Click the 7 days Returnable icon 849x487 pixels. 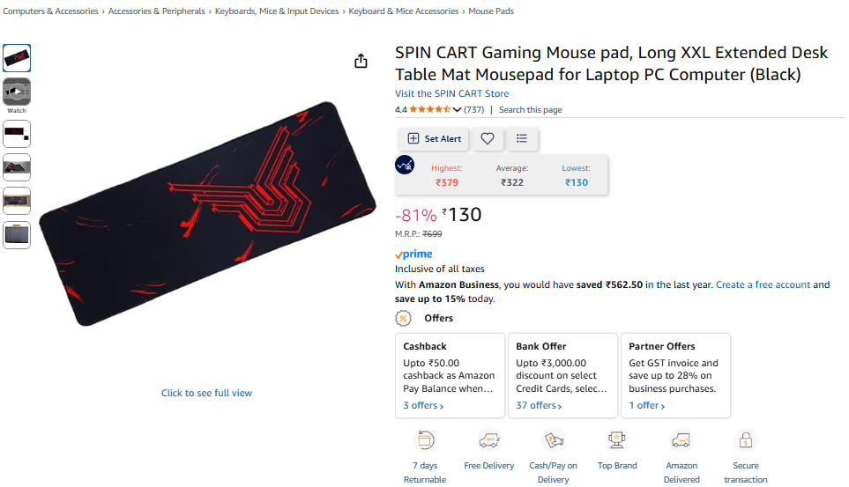425,440
